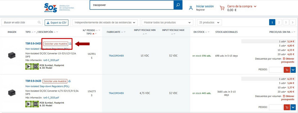
Task: Request a sample for TSR 0.5-24120
Action: point(56,44)
